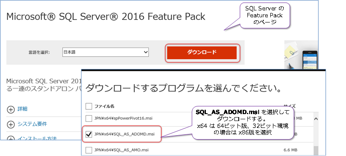346x156 pixels.
Task: Click the red ダウンロード button
Action: point(202,53)
